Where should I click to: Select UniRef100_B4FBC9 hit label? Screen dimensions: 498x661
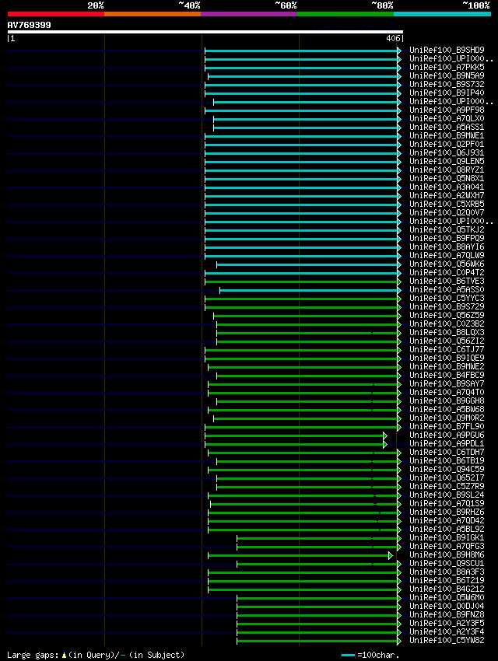pyautogui.click(x=447, y=375)
